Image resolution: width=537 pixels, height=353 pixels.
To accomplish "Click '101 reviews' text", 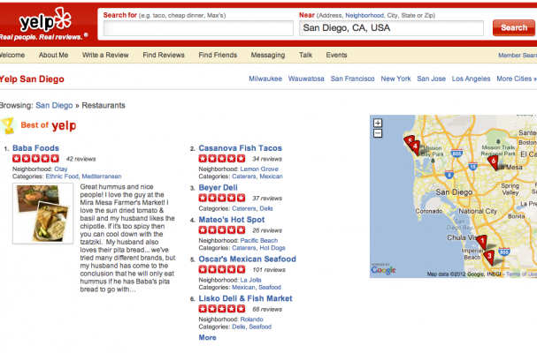I will tap(269, 270).
